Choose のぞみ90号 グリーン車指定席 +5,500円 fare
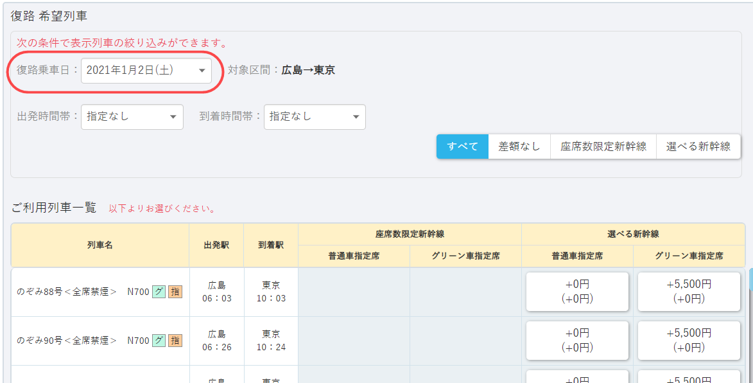The width and height of the screenshot is (753, 383). [689, 340]
